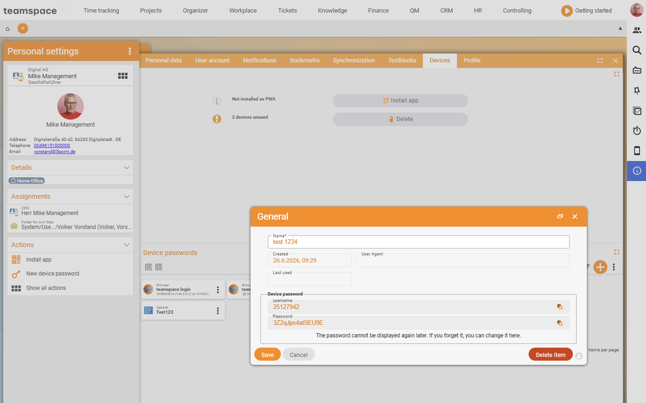Open the search icon in right sidebar

pyautogui.click(x=637, y=50)
